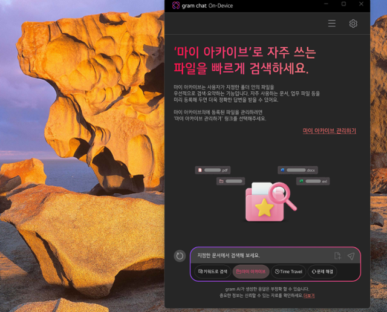Minimize the gram chat window

(326, 4)
